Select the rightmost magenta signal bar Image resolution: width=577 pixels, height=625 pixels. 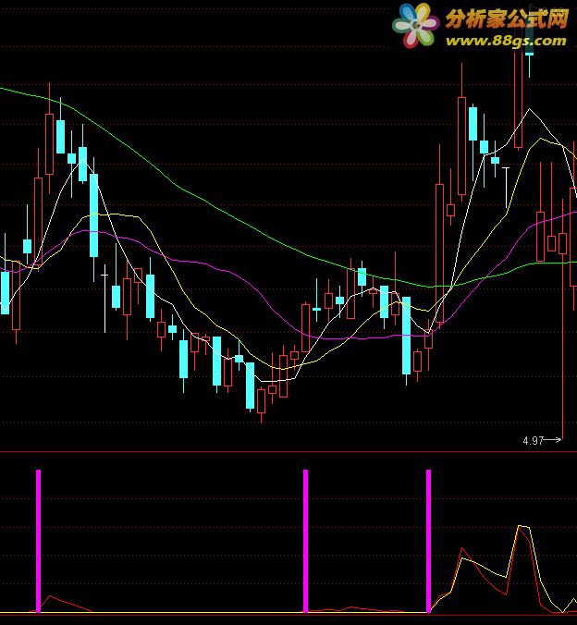point(429,541)
